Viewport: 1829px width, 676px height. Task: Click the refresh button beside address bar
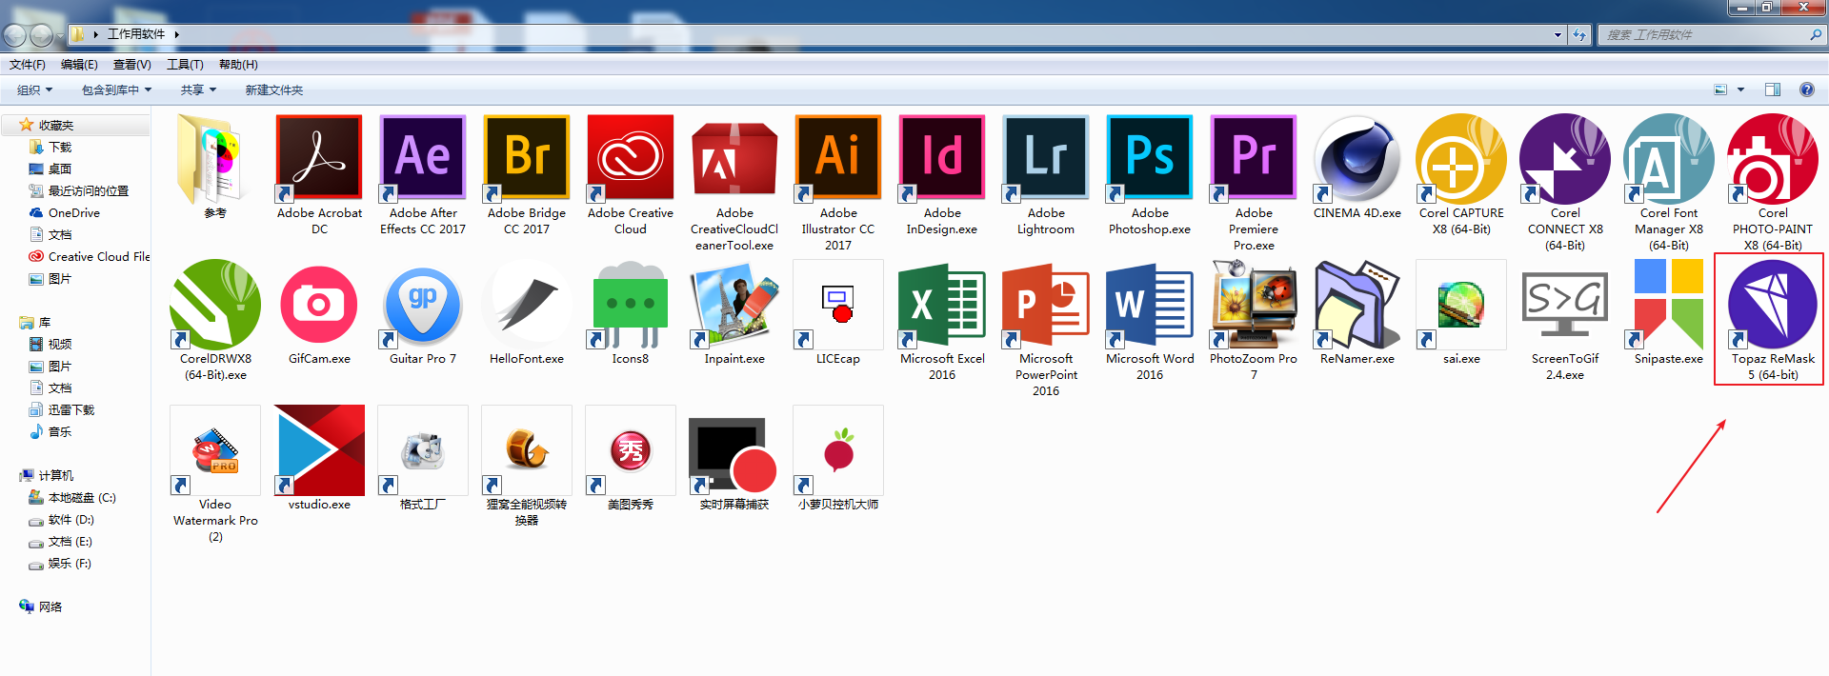tap(1579, 34)
